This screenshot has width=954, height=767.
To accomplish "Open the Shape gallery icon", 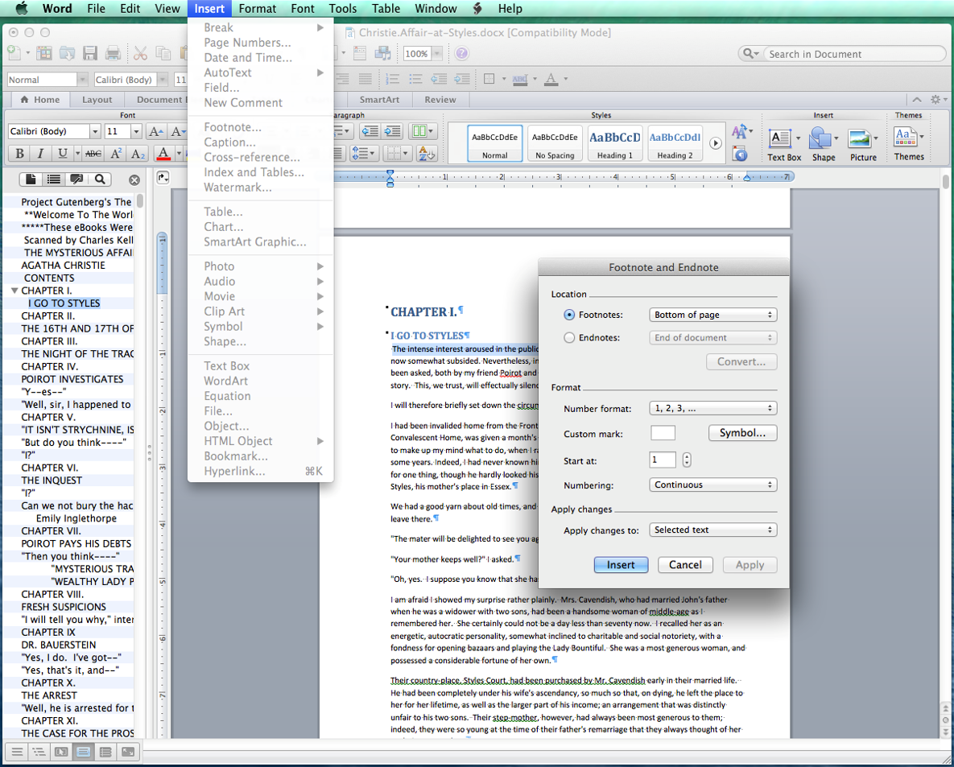I will pyautogui.click(x=820, y=139).
